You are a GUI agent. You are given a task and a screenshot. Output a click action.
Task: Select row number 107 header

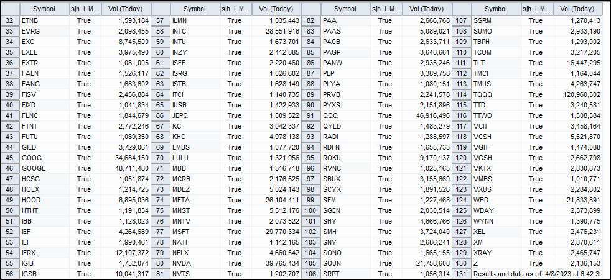coord(462,20)
